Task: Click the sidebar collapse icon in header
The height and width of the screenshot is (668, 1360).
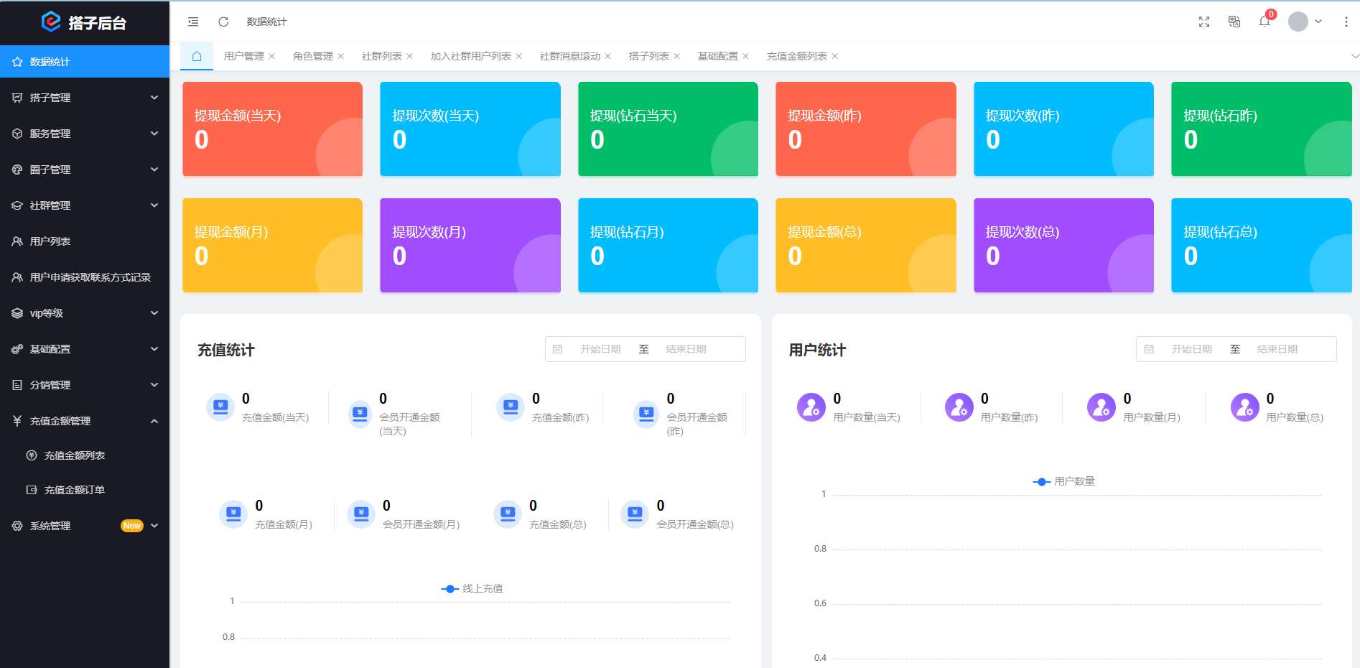Action: (x=193, y=22)
